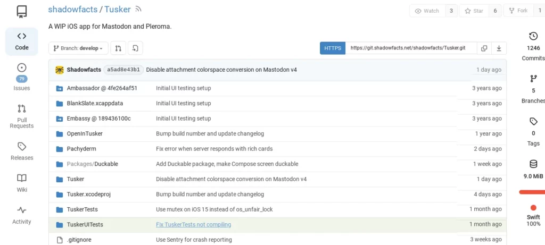Viewport: 545px width, 245px height.
Task: Open 'Use mutex on iOS 15' commit message
Action: 214,209
